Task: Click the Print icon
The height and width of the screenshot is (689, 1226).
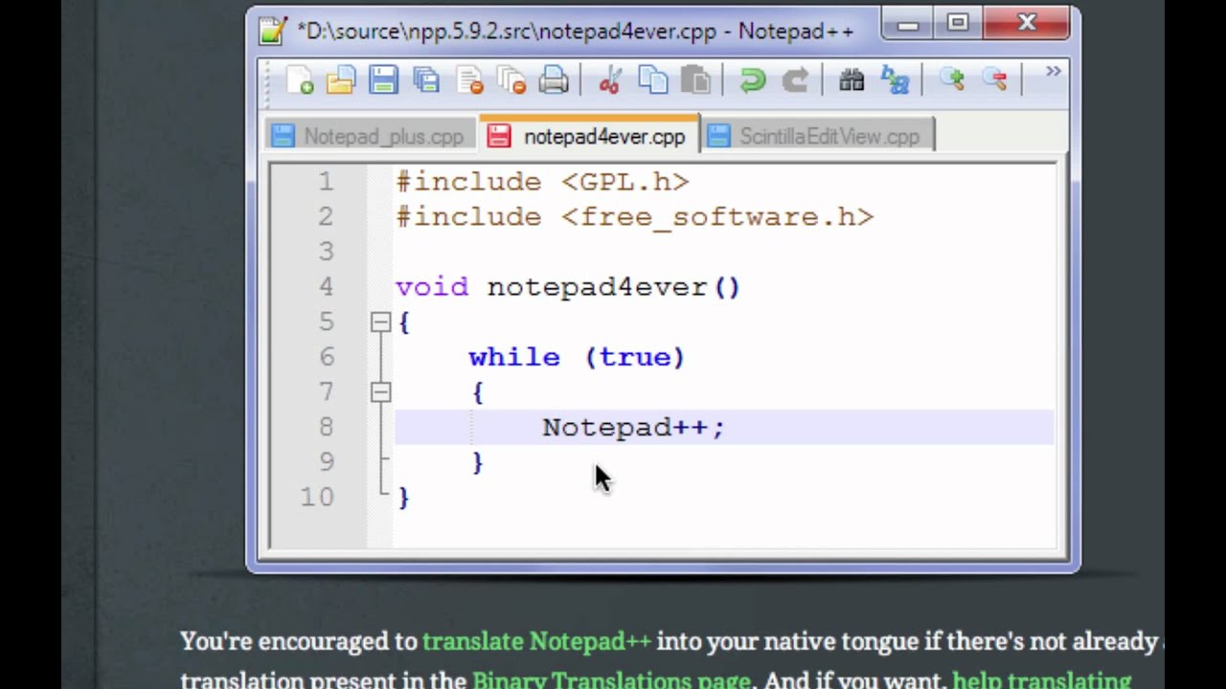Action: point(554,80)
